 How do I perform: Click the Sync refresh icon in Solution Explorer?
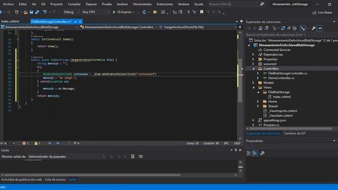click(283, 28)
